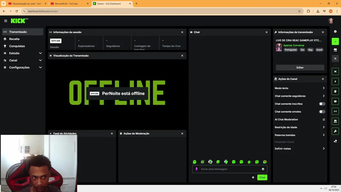
Task: Open the user avatar profile menu
Action: pyautogui.click(x=331, y=21)
